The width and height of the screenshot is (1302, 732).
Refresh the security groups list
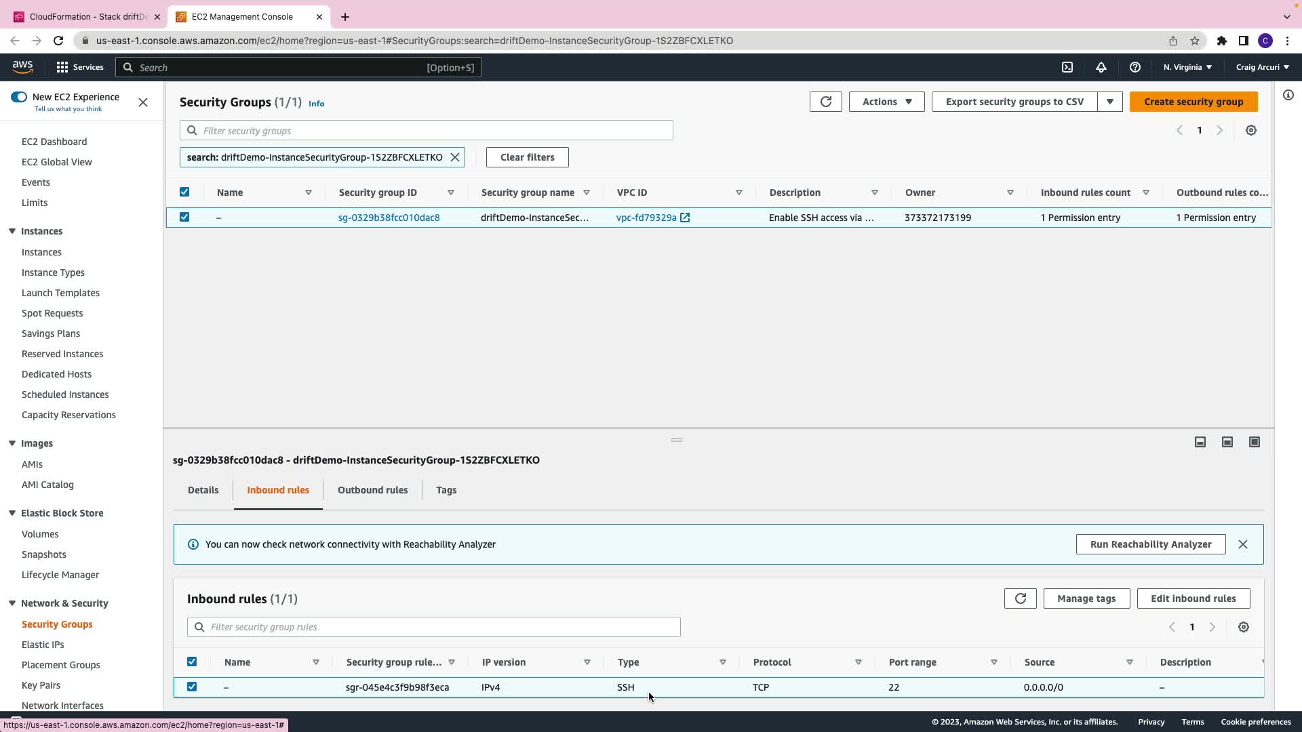(x=825, y=102)
